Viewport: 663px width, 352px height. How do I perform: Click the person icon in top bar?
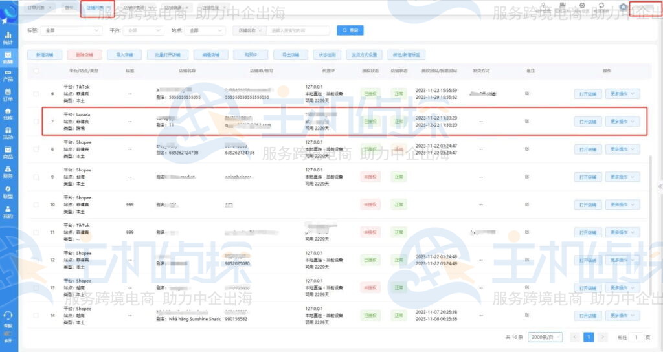pyautogui.click(x=543, y=6)
